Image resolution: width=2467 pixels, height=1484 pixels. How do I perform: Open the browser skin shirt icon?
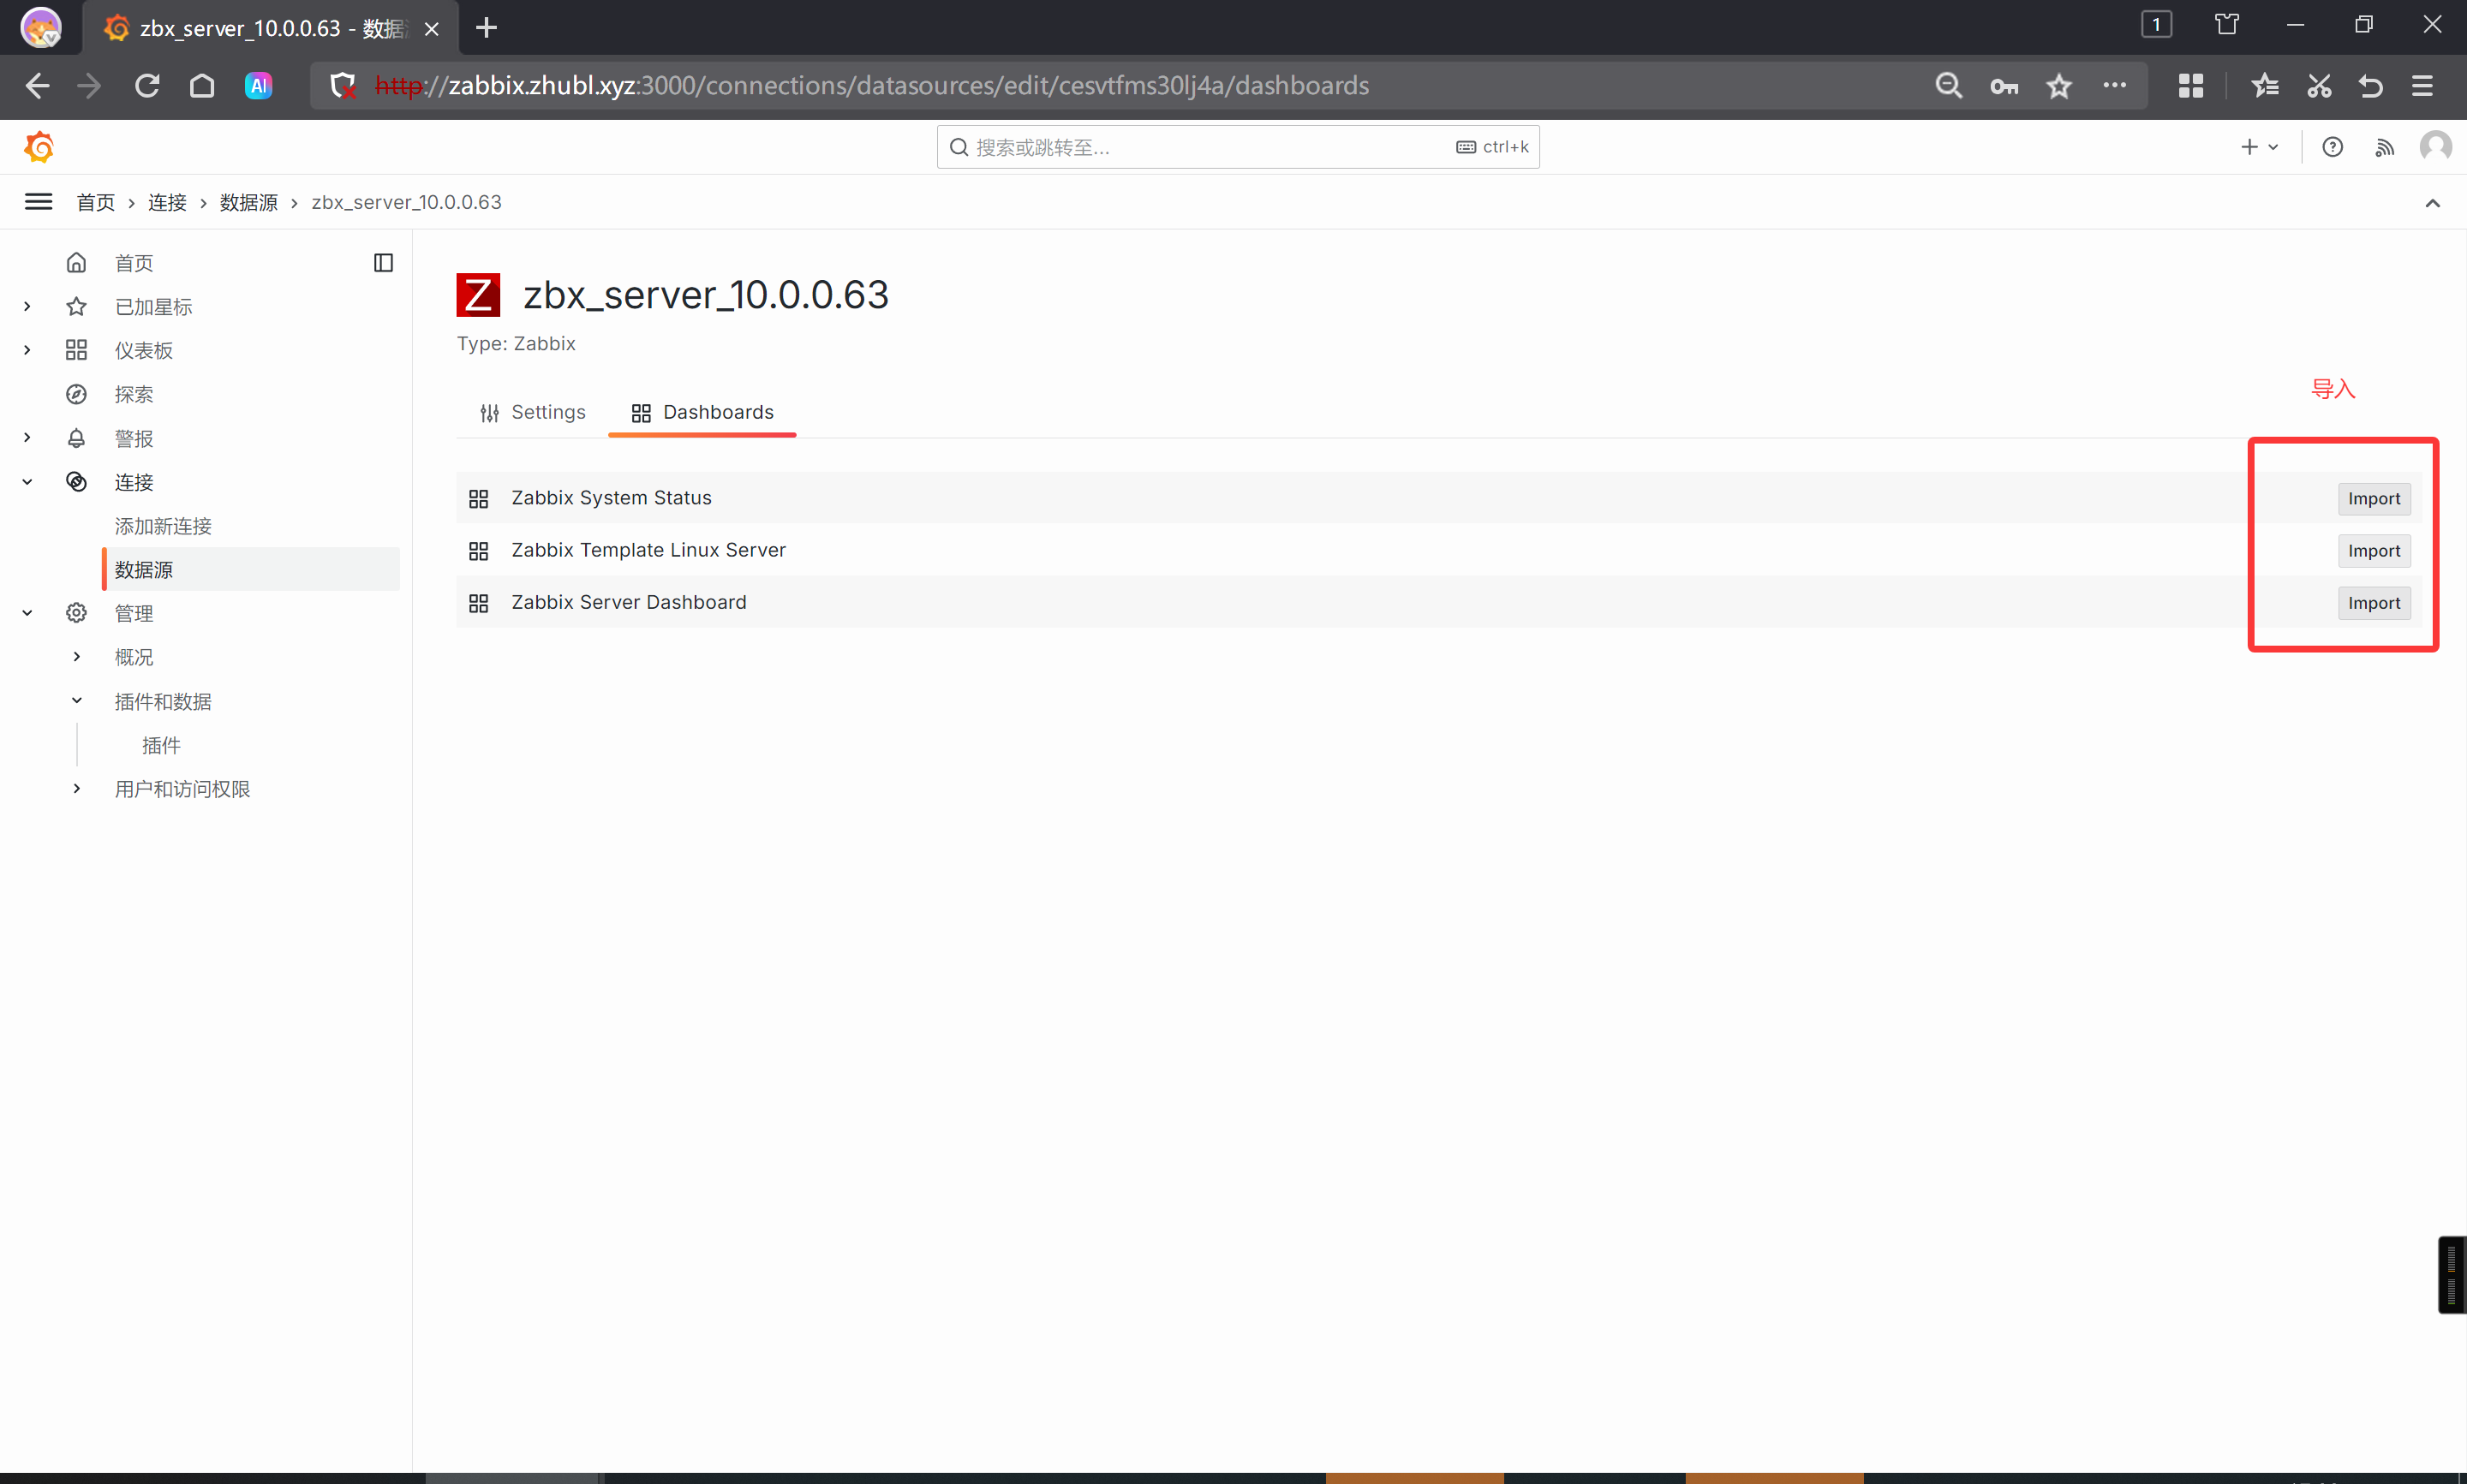coord(2227,25)
